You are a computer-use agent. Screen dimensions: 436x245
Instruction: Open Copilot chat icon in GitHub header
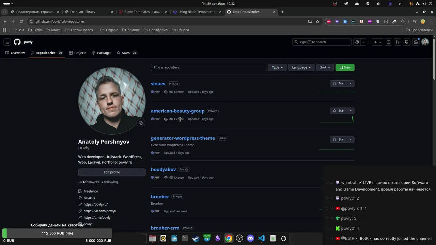(357, 42)
